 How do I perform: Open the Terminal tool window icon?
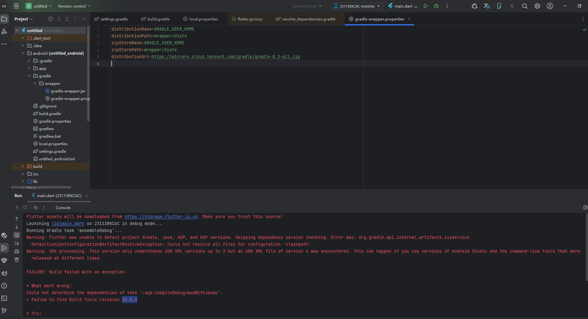[x=4, y=298]
